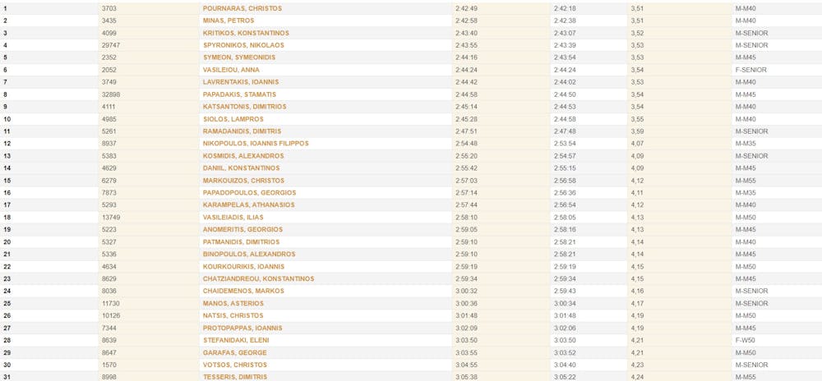Click the Minas, Petros name link

pyautogui.click(x=229, y=21)
